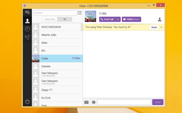View Cotta's contact info person icon
The width and height of the screenshot is (182, 113).
click(160, 19)
